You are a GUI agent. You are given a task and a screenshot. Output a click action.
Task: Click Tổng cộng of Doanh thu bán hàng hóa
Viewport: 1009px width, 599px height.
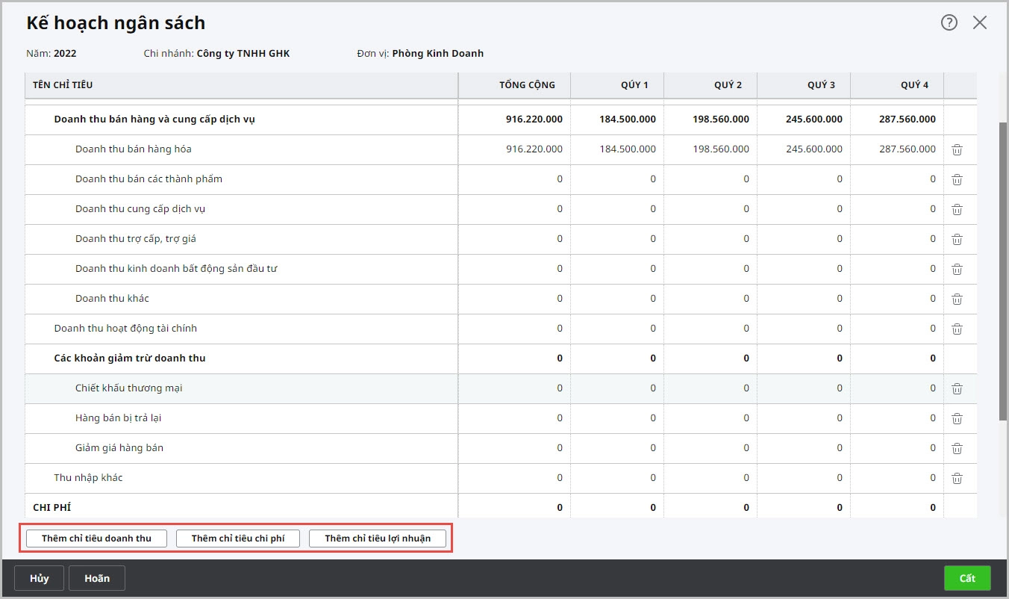tap(514, 149)
